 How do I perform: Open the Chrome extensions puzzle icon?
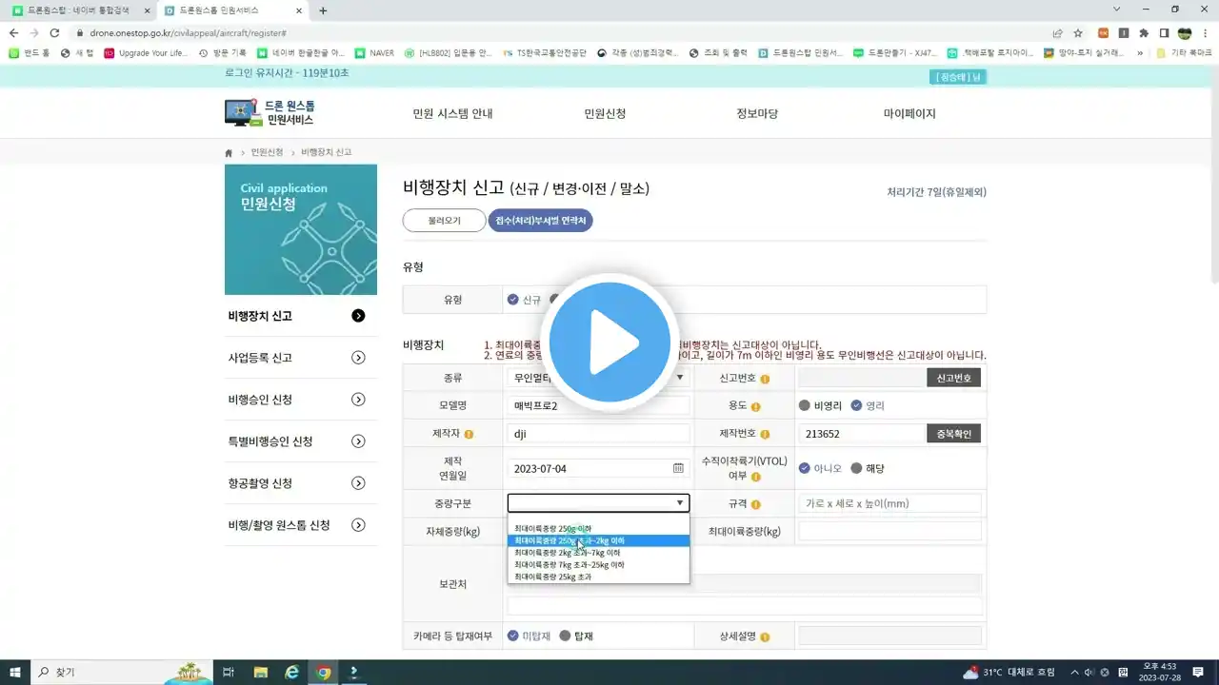[1144, 32]
